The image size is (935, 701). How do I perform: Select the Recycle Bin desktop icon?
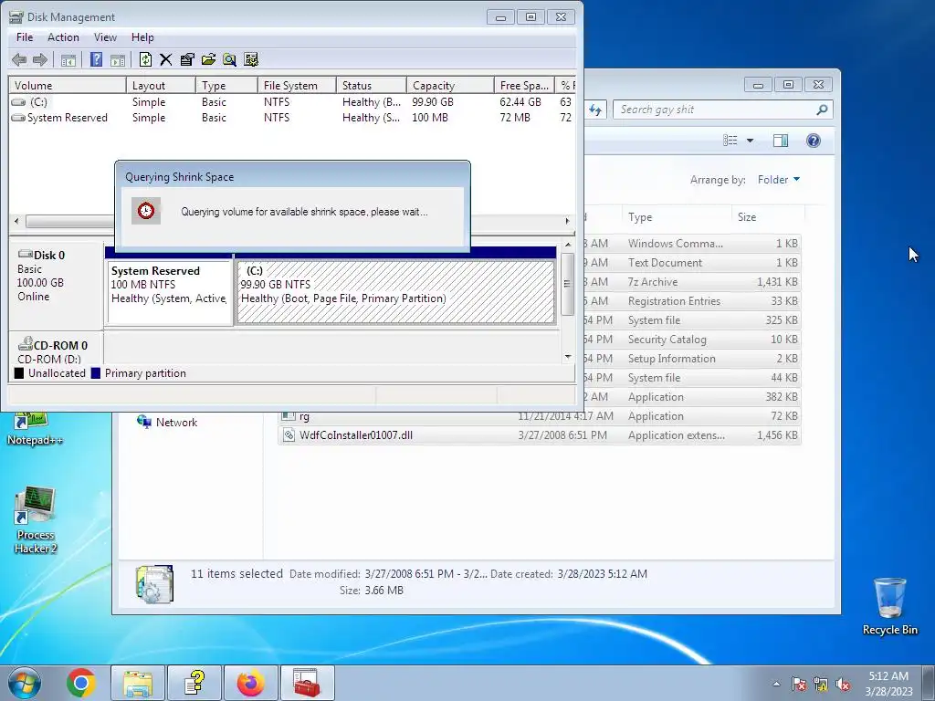(889, 606)
